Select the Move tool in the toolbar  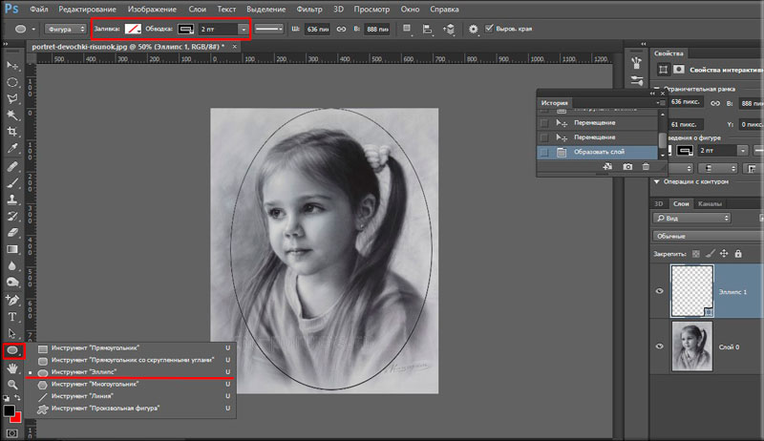point(13,66)
